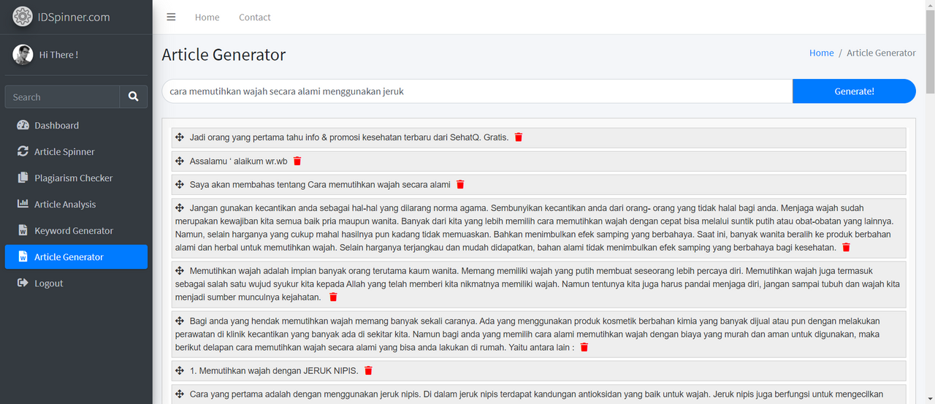
Task: Click move handle of 'Cara yang pertama adalah' row
Action: click(x=180, y=394)
